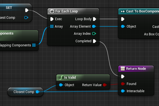
Task: Click the 'Array Index' pin label
Action: (82, 33)
